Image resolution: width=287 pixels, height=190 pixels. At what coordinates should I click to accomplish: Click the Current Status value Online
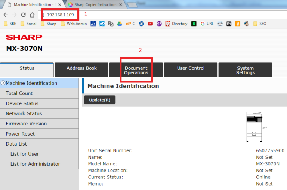pyautogui.click(x=263, y=177)
